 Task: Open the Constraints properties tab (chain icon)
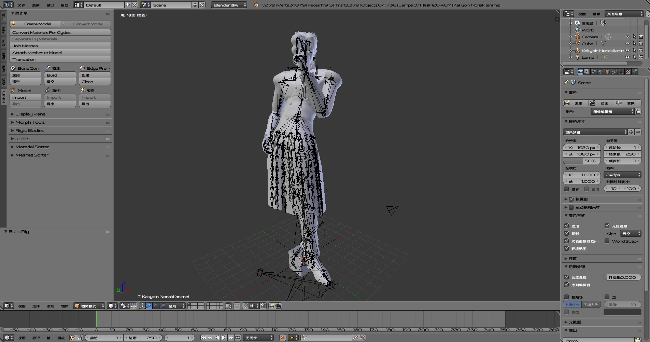pyautogui.click(x=614, y=72)
